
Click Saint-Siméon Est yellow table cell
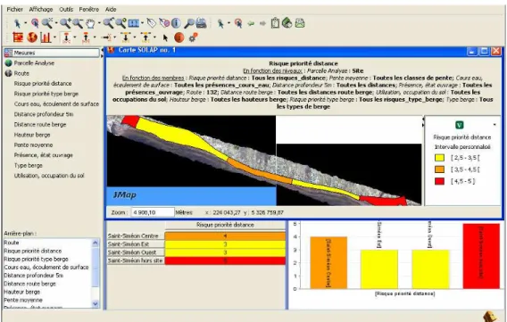[225, 244]
